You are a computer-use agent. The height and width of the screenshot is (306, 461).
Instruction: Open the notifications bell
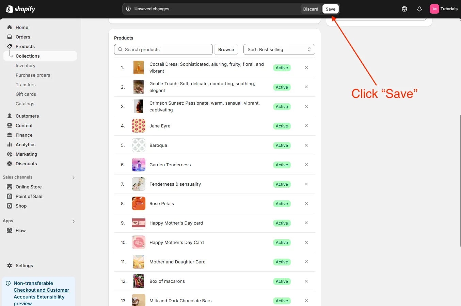click(419, 9)
